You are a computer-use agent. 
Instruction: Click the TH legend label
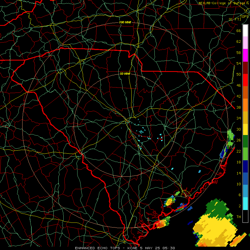(x=239, y=217)
